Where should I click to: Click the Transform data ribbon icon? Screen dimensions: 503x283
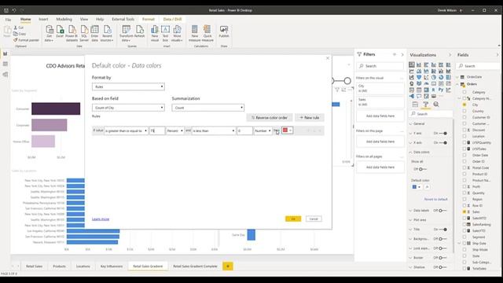click(x=126, y=33)
